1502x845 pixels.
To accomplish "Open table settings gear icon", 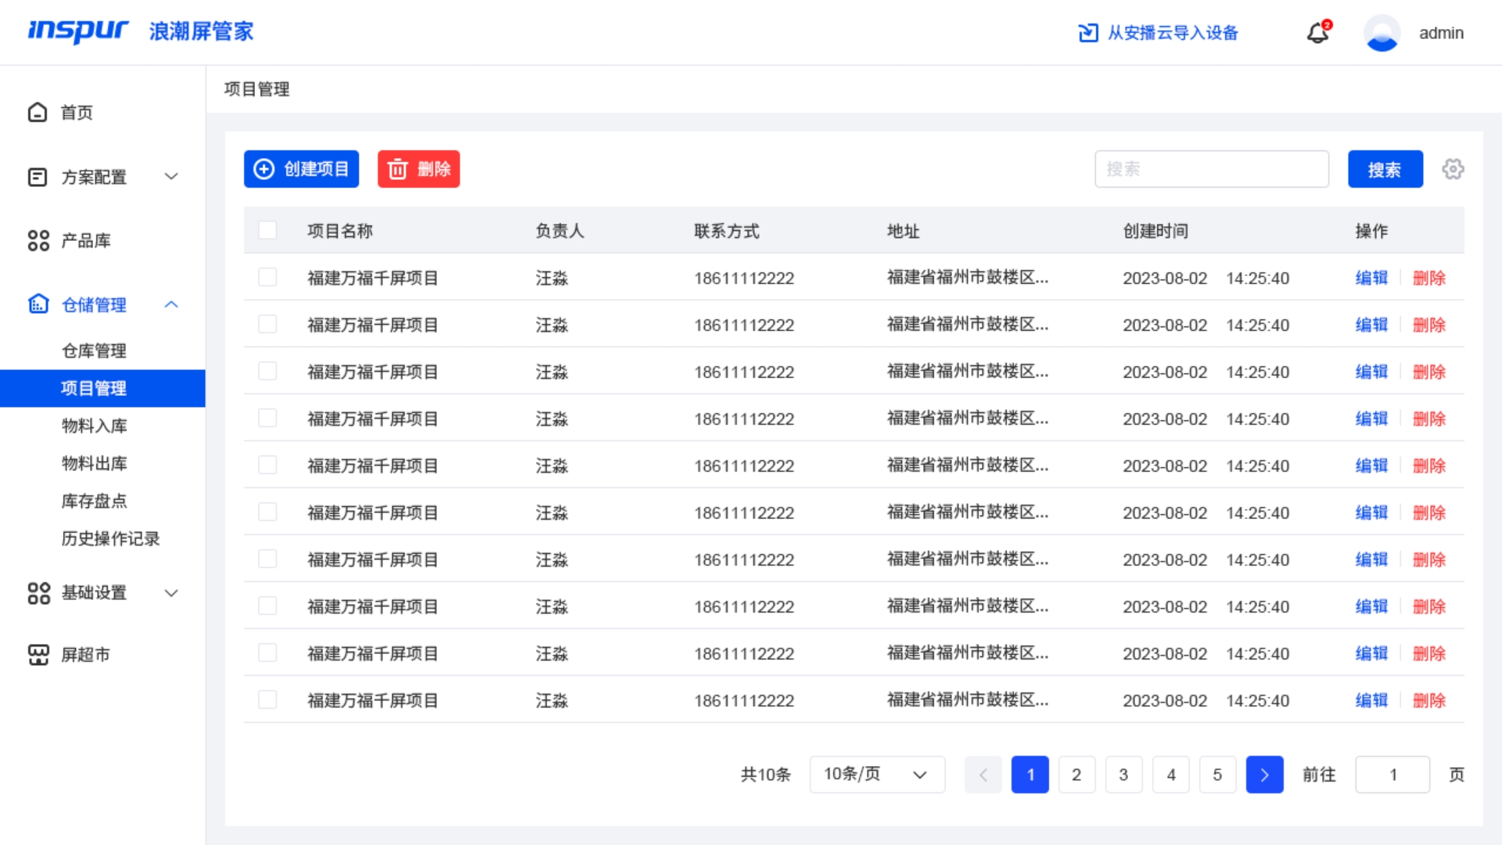I will (x=1453, y=169).
